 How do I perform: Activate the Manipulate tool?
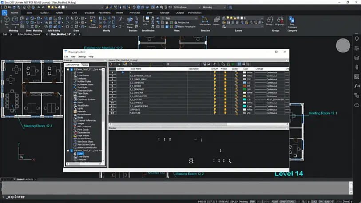coord(205,21)
